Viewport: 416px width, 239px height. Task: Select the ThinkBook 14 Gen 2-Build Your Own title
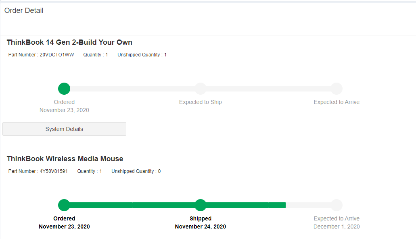[x=69, y=42]
